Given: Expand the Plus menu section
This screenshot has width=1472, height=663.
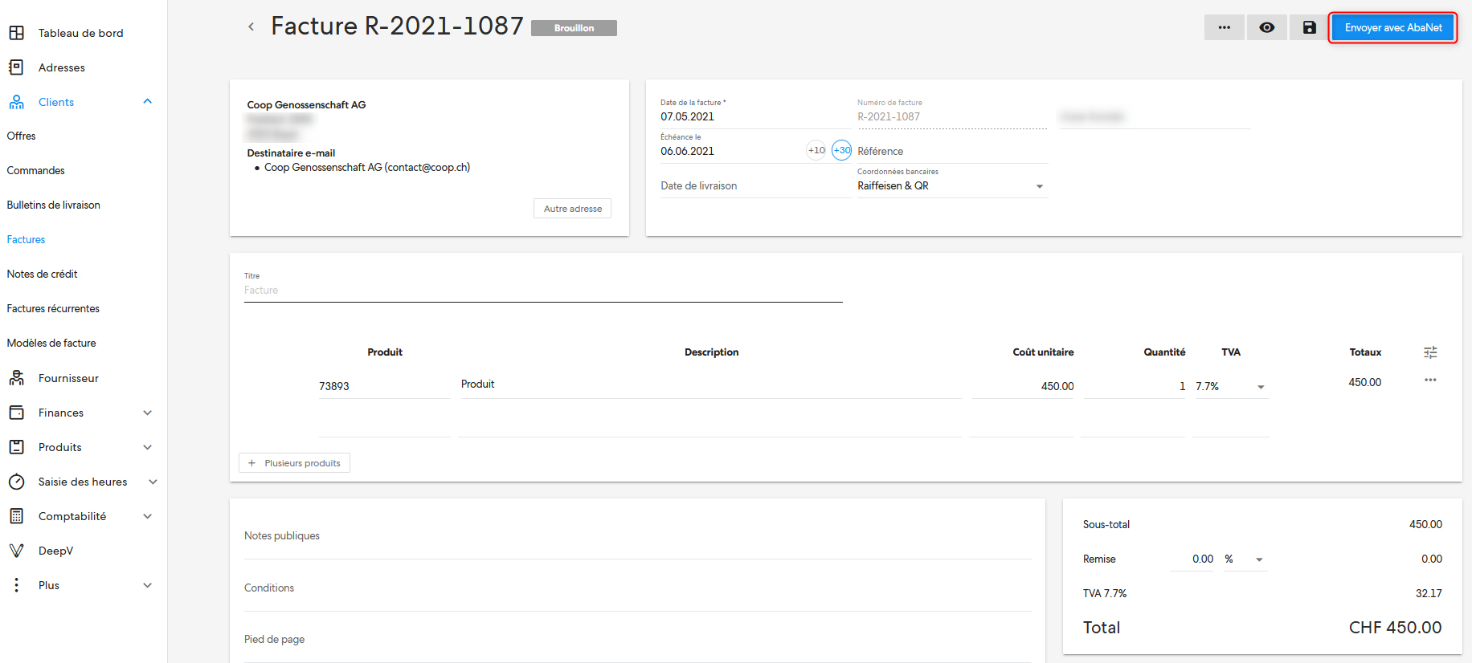Looking at the screenshot, I should click(148, 585).
